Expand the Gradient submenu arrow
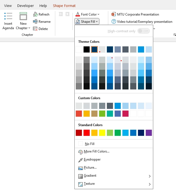 point(150,176)
